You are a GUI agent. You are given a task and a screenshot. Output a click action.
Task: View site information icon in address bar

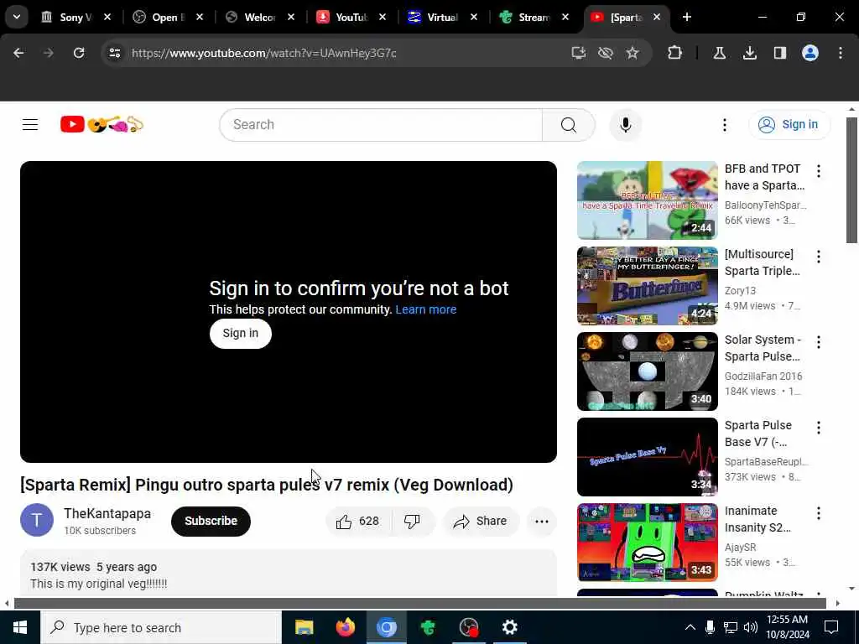[115, 53]
